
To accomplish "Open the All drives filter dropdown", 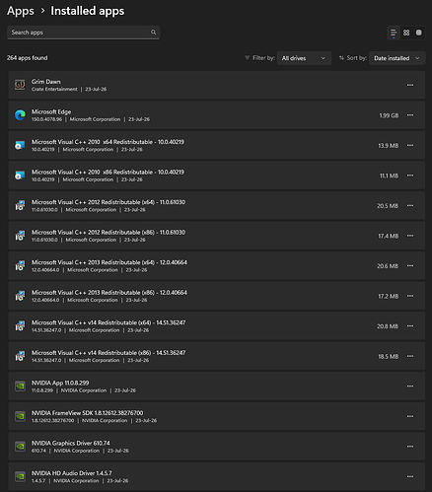I will pyautogui.click(x=304, y=58).
